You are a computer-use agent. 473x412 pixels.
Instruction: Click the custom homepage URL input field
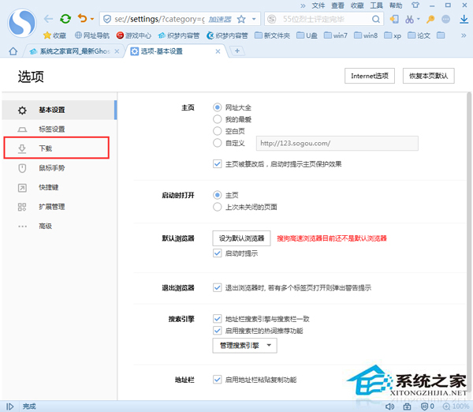tap(336, 144)
